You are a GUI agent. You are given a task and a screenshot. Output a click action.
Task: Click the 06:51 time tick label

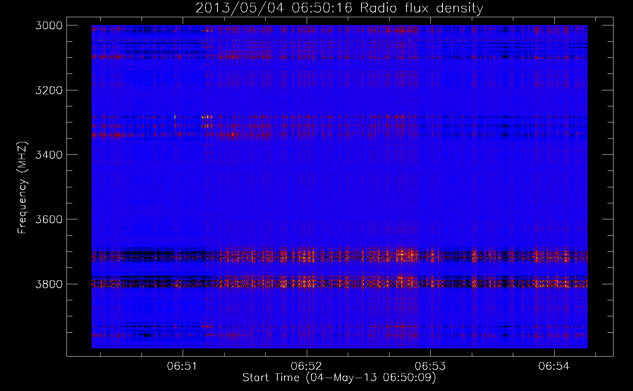(182, 366)
